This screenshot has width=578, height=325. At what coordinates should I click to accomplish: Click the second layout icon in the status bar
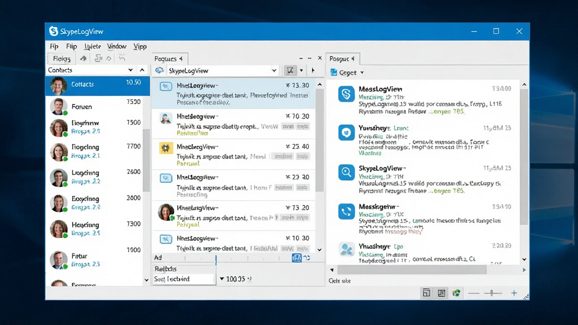coord(441,293)
